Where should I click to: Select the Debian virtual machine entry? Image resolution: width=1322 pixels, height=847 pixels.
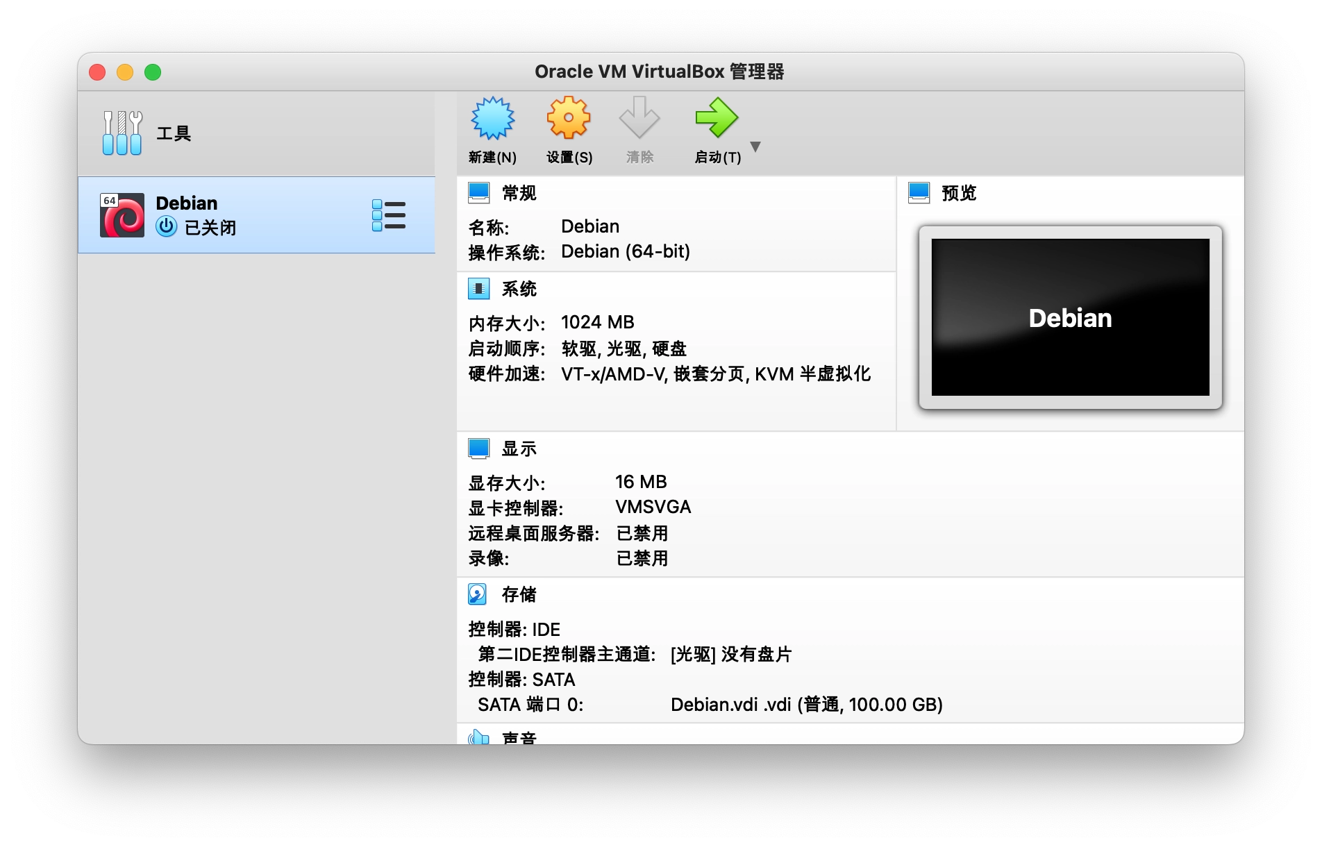[x=256, y=215]
